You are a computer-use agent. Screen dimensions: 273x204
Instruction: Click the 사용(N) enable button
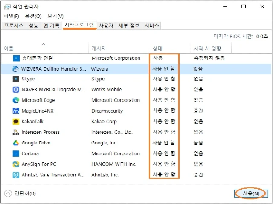[x=251, y=193]
